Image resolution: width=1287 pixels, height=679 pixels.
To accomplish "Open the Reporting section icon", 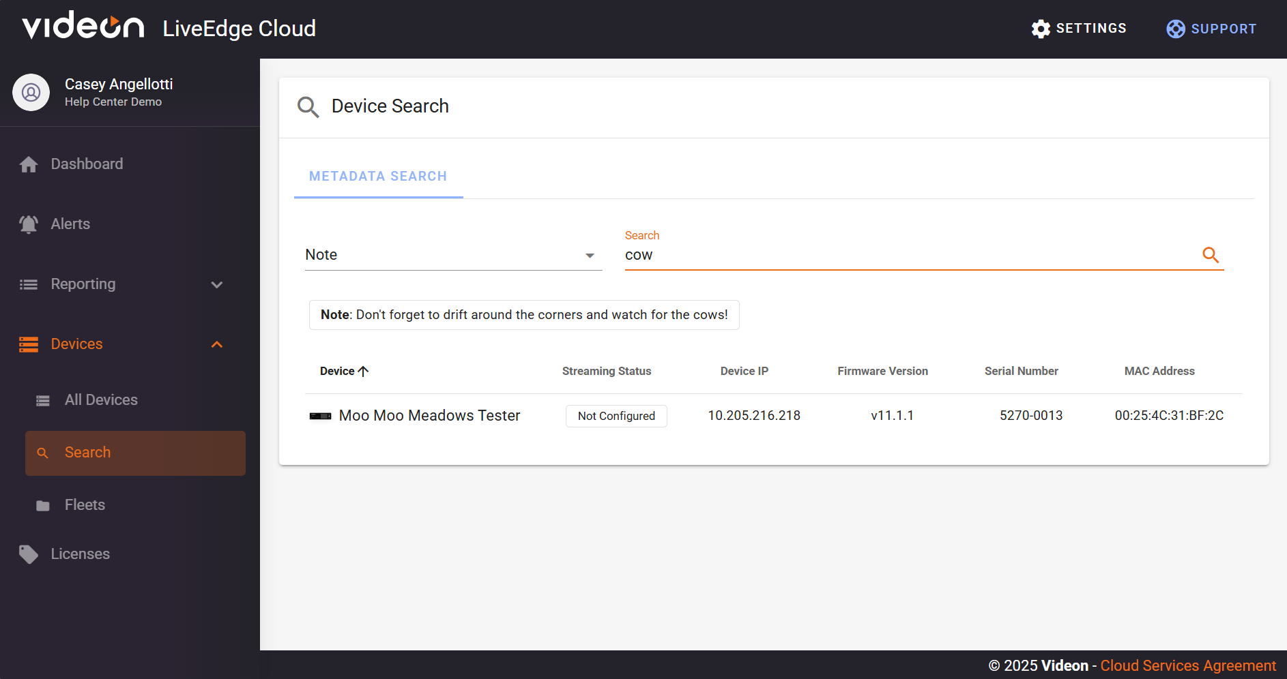I will pyautogui.click(x=28, y=284).
